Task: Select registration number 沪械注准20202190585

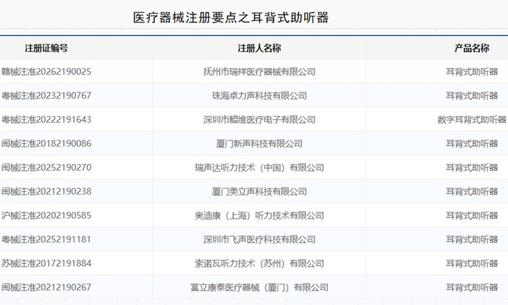Action: coord(47,215)
